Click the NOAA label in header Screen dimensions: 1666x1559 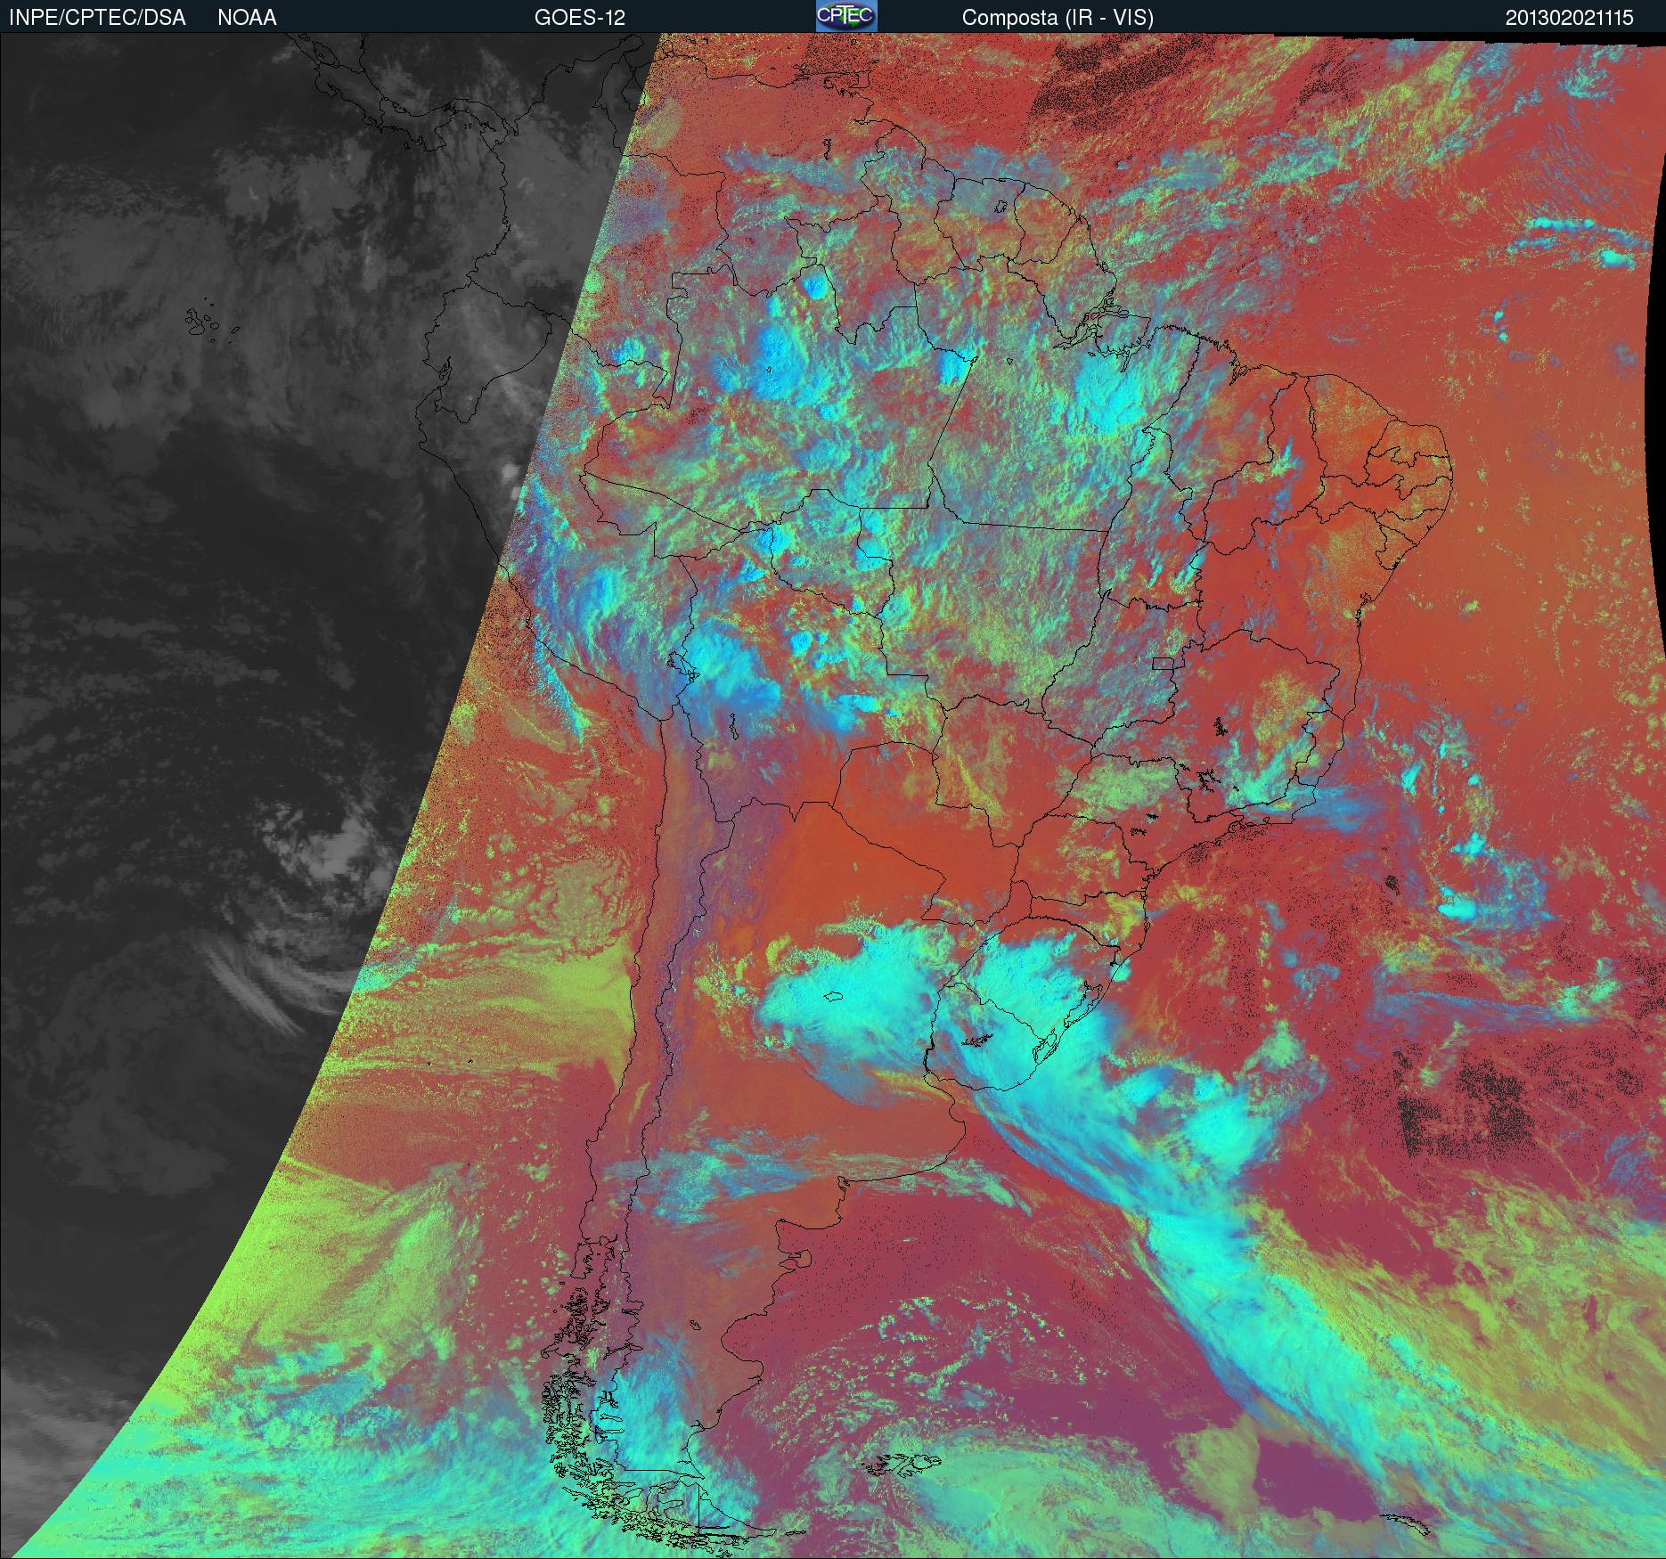(x=247, y=18)
